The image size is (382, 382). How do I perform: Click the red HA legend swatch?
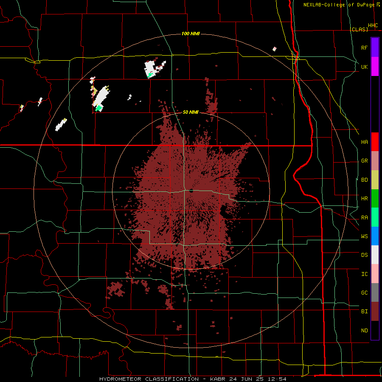(x=375, y=142)
